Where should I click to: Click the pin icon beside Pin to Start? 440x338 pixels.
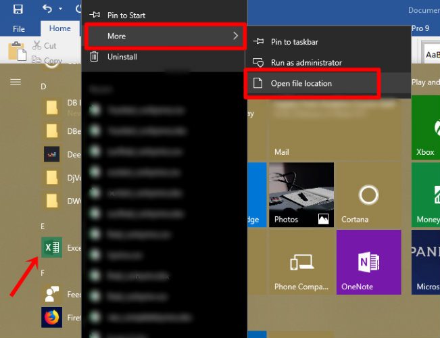pos(95,15)
